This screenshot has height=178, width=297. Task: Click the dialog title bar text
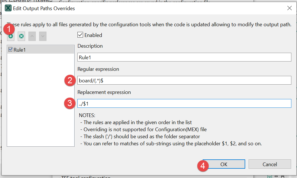click(x=44, y=8)
